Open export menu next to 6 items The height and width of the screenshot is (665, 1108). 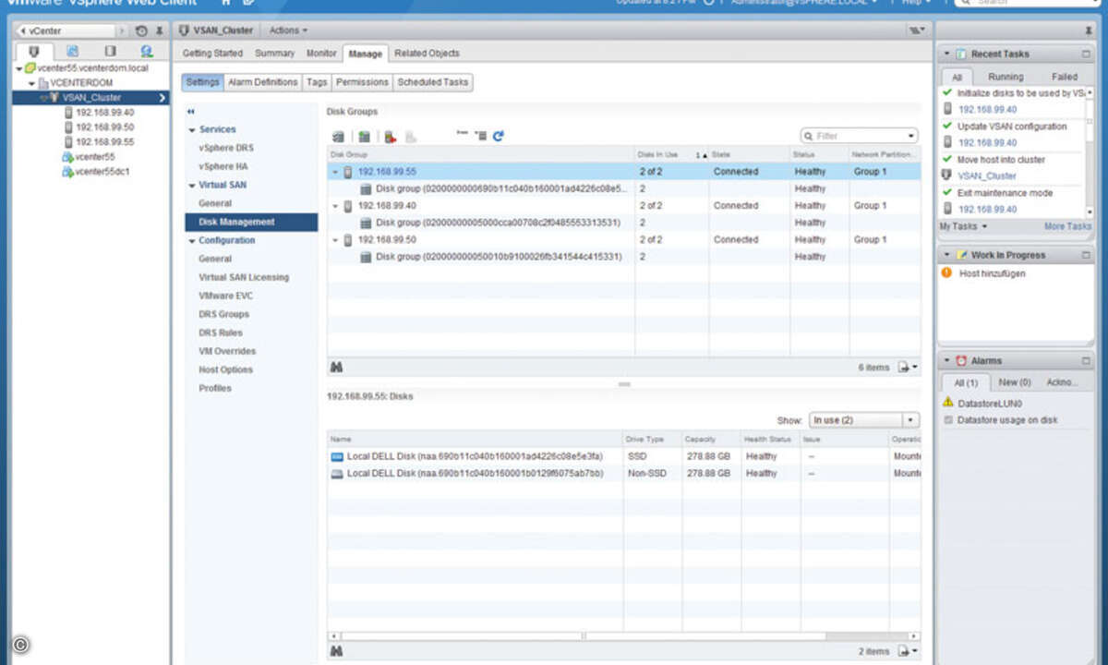point(908,367)
